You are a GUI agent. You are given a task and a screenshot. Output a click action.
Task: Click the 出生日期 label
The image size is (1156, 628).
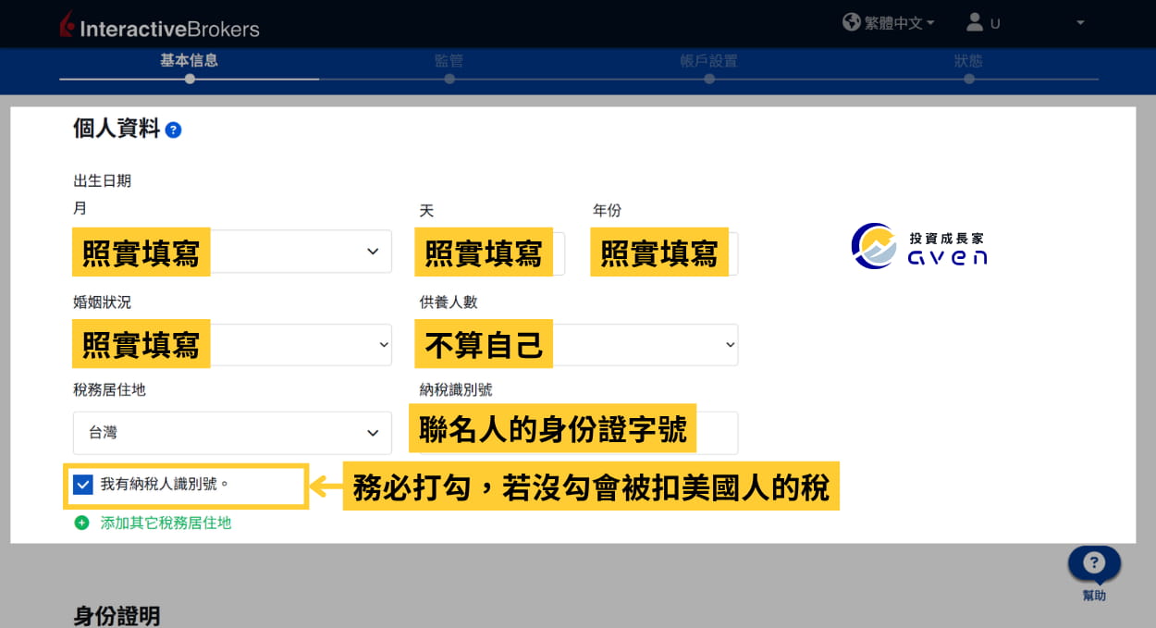(x=103, y=180)
